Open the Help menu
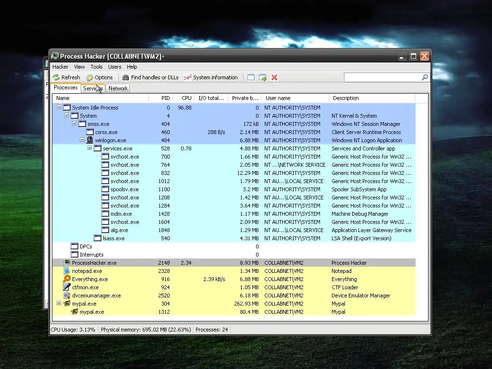 [x=132, y=67]
